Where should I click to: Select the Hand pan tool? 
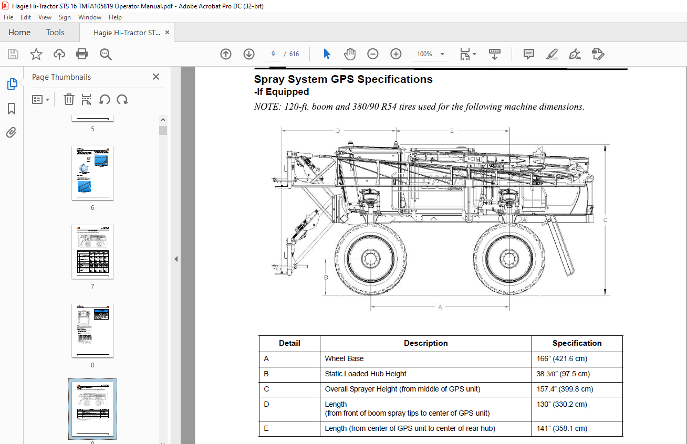click(x=350, y=54)
